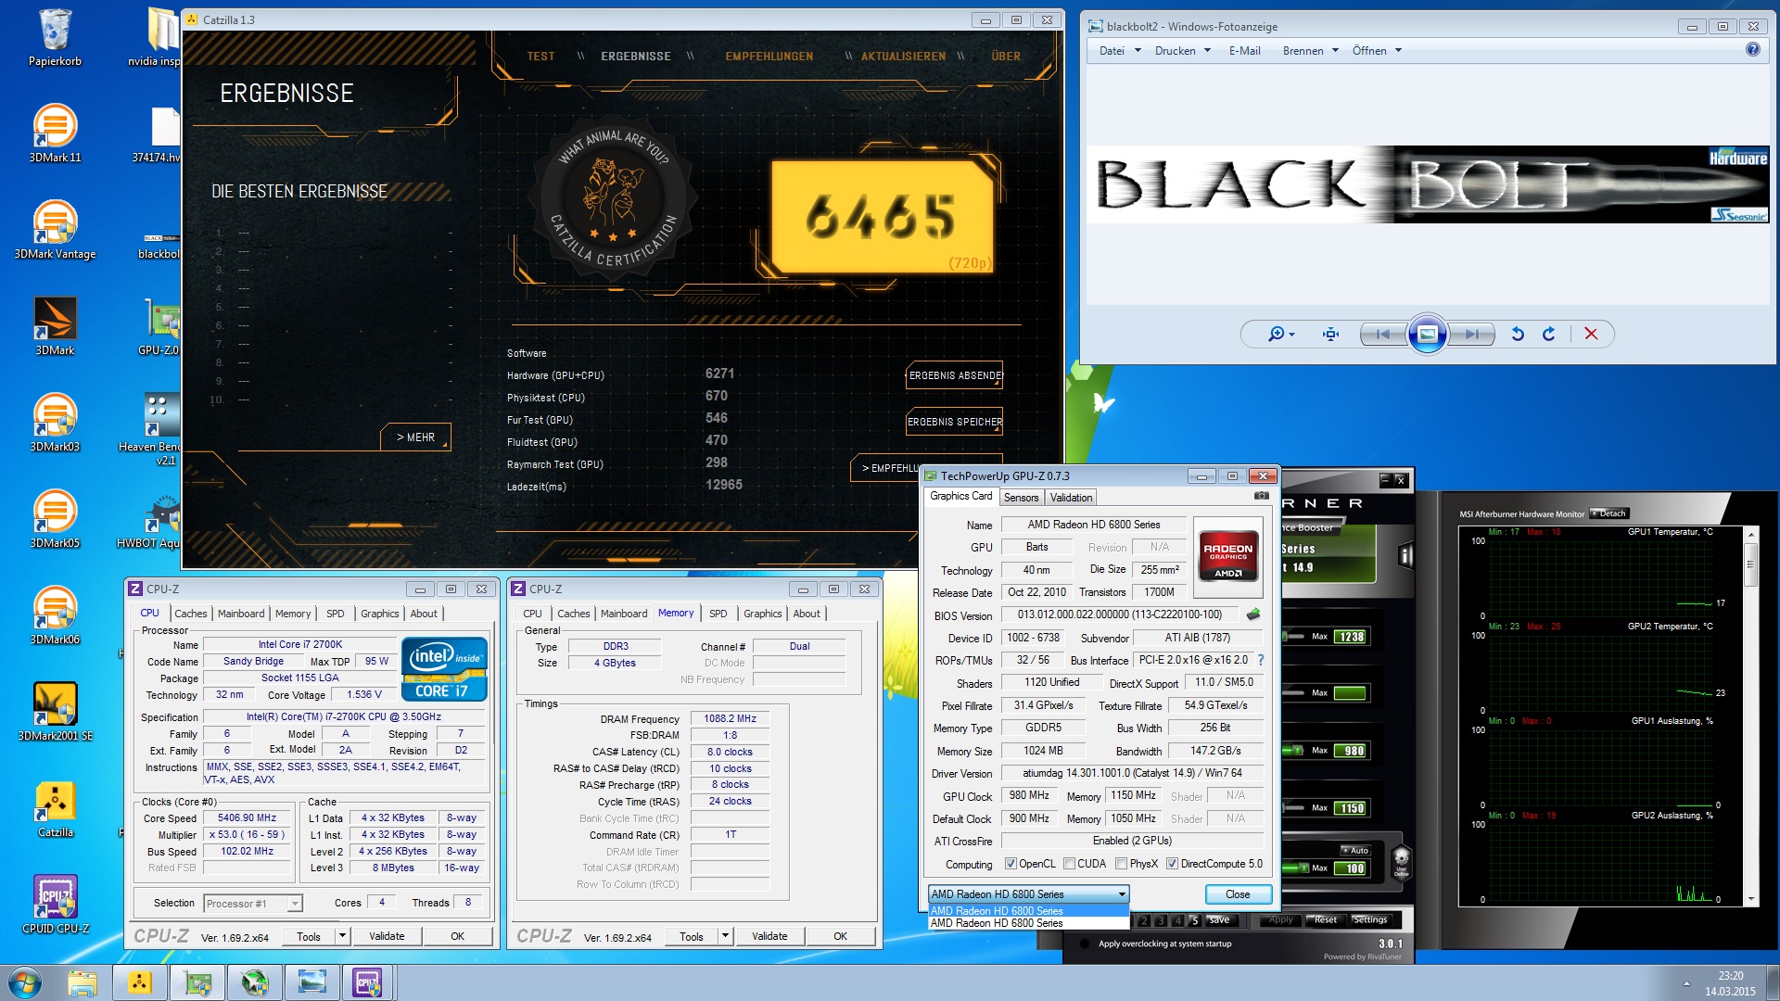
Task: Go to previous image in Fotoanzeige
Action: pos(1382,334)
